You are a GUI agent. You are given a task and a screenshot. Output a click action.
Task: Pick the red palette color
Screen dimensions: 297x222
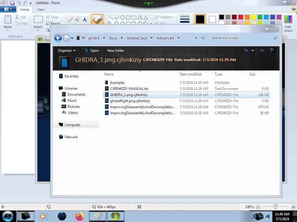tap(241, 17)
